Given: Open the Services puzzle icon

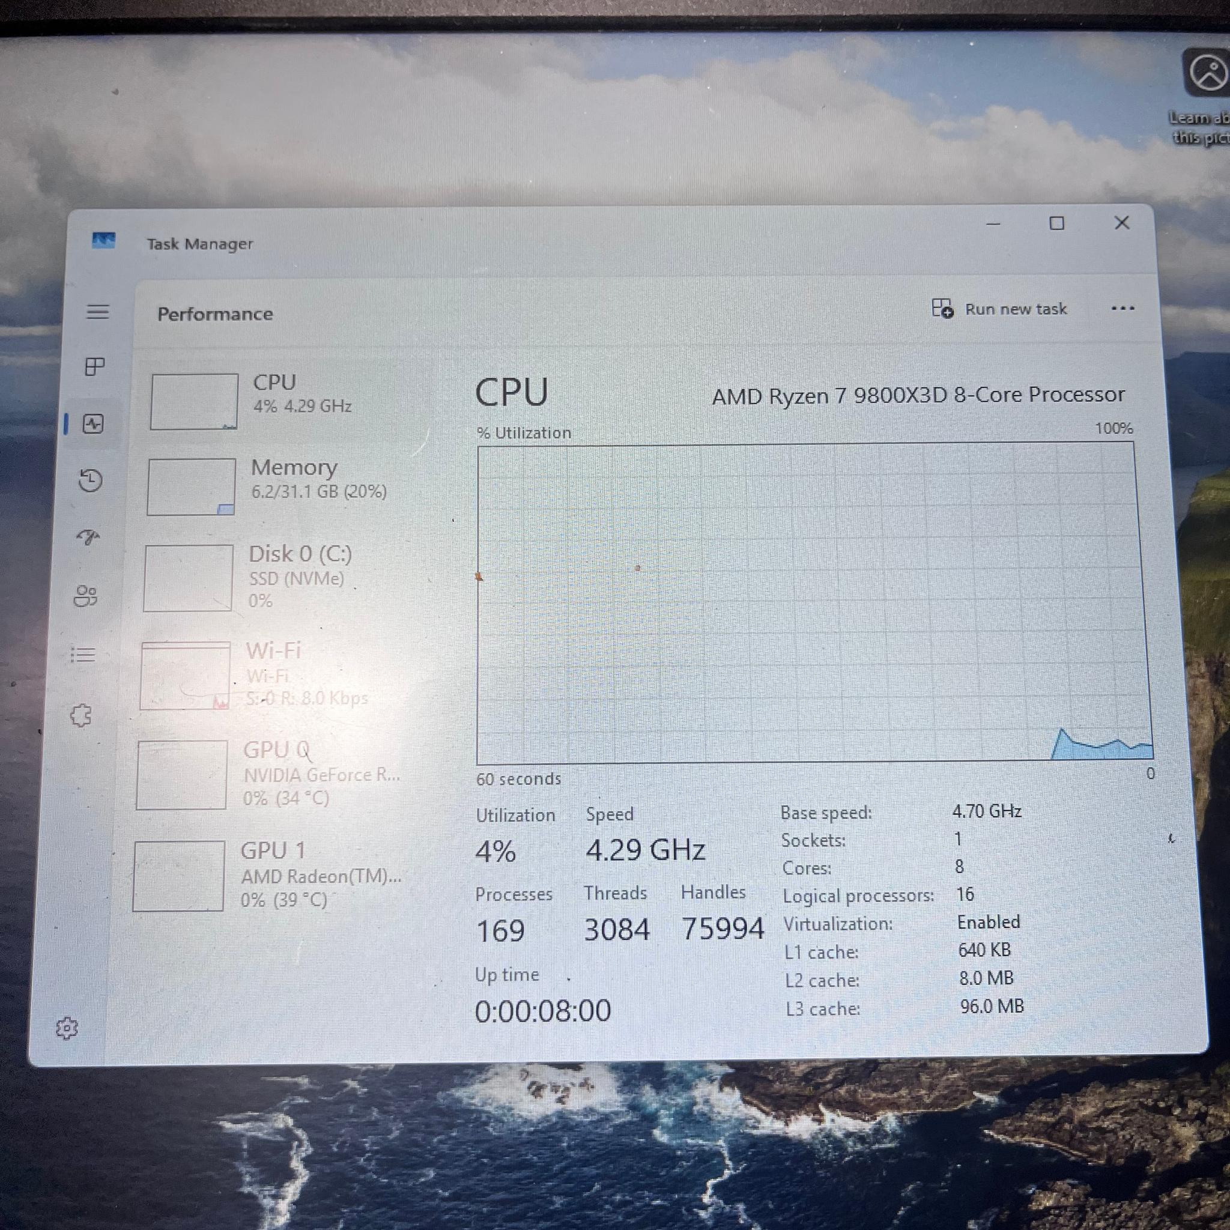Looking at the screenshot, I should click(81, 715).
